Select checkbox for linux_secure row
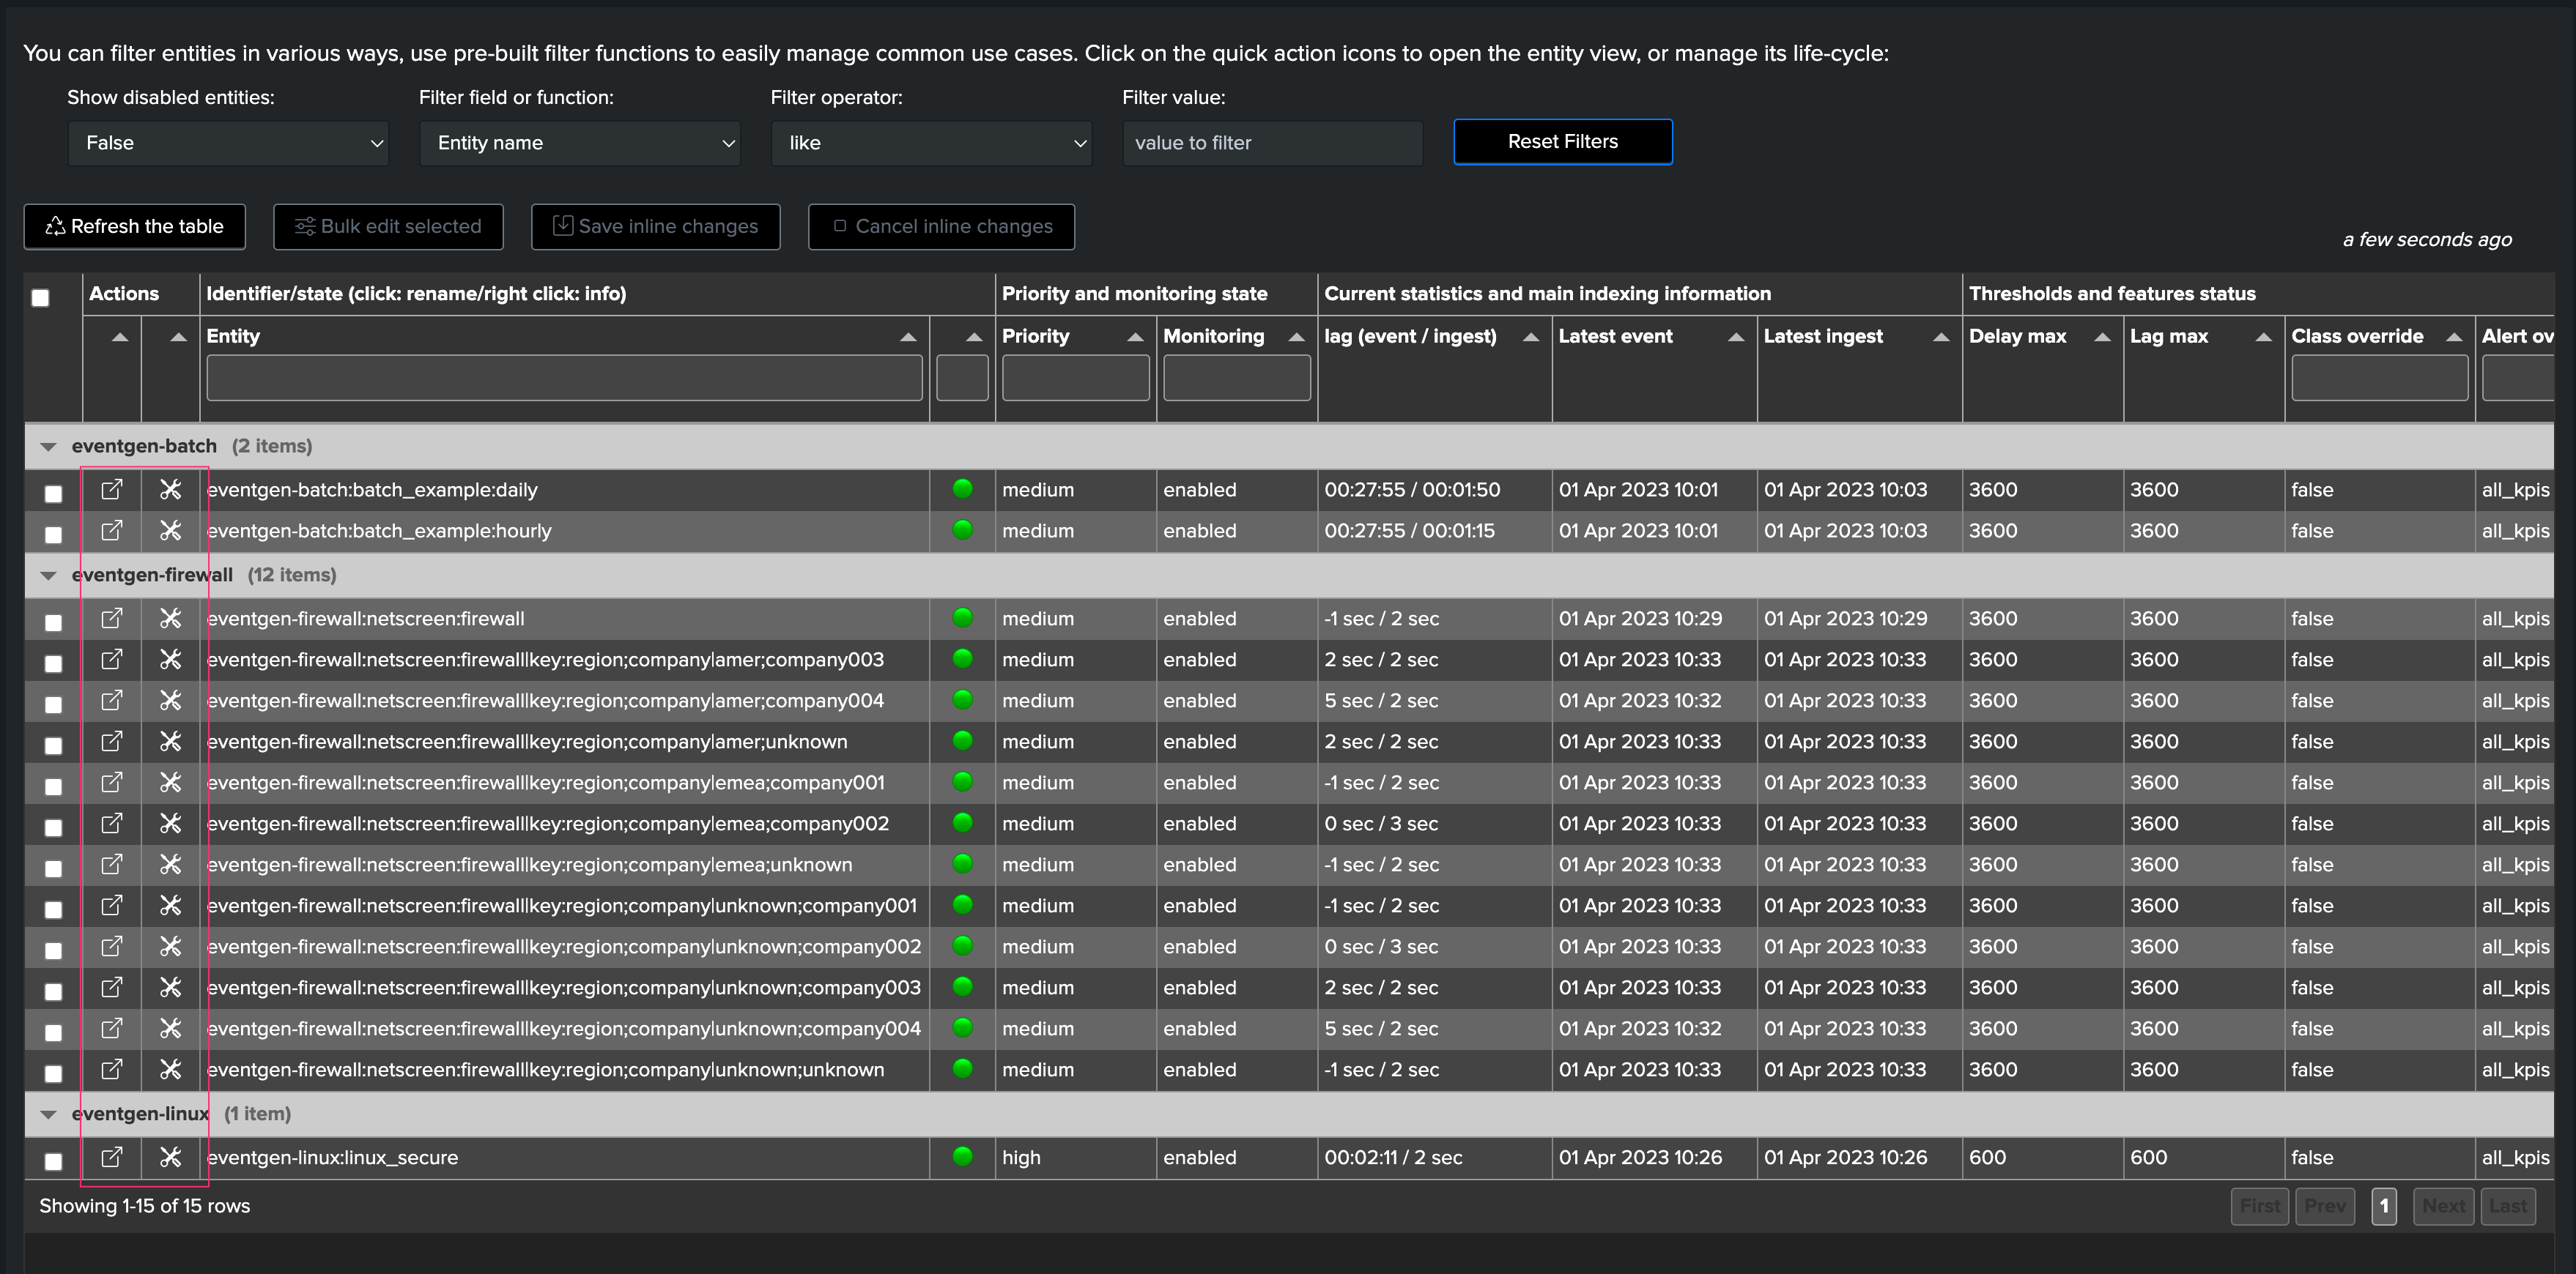2576x1274 pixels. (54, 1161)
